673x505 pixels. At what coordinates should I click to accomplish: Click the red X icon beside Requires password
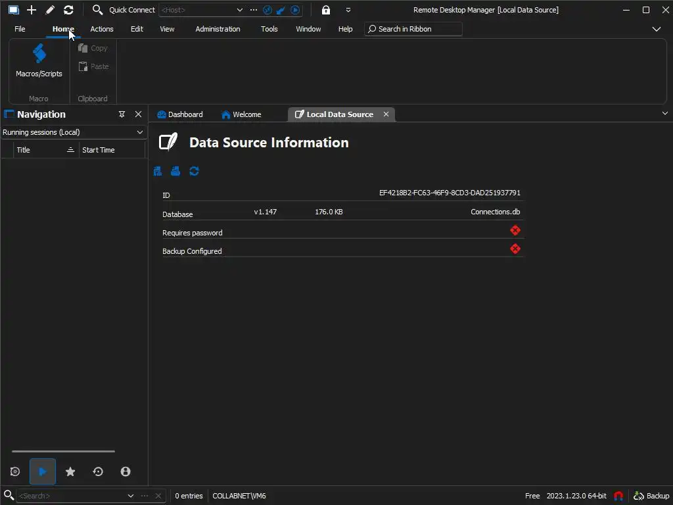coord(515,231)
